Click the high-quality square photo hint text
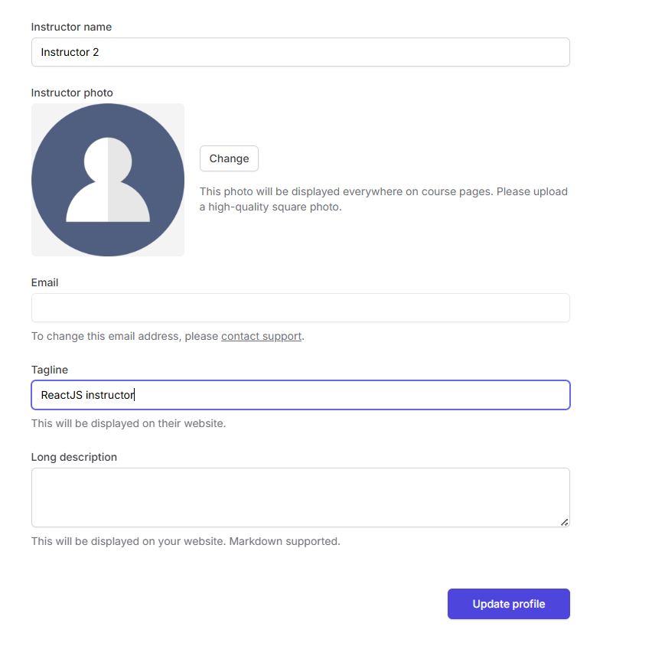The width and height of the screenshot is (652, 672). tap(383, 199)
